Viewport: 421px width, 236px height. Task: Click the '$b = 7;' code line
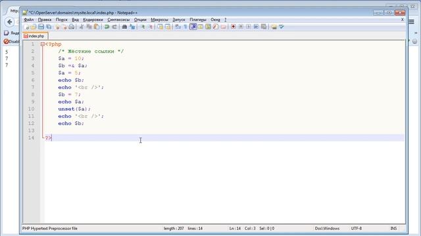[69, 94]
